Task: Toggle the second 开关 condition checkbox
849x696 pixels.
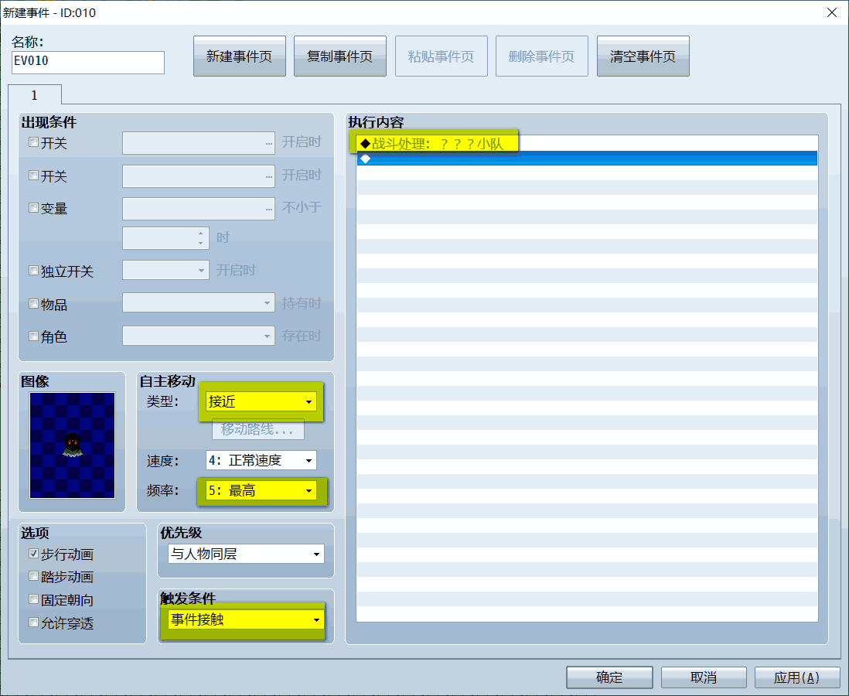Action: tap(33, 176)
